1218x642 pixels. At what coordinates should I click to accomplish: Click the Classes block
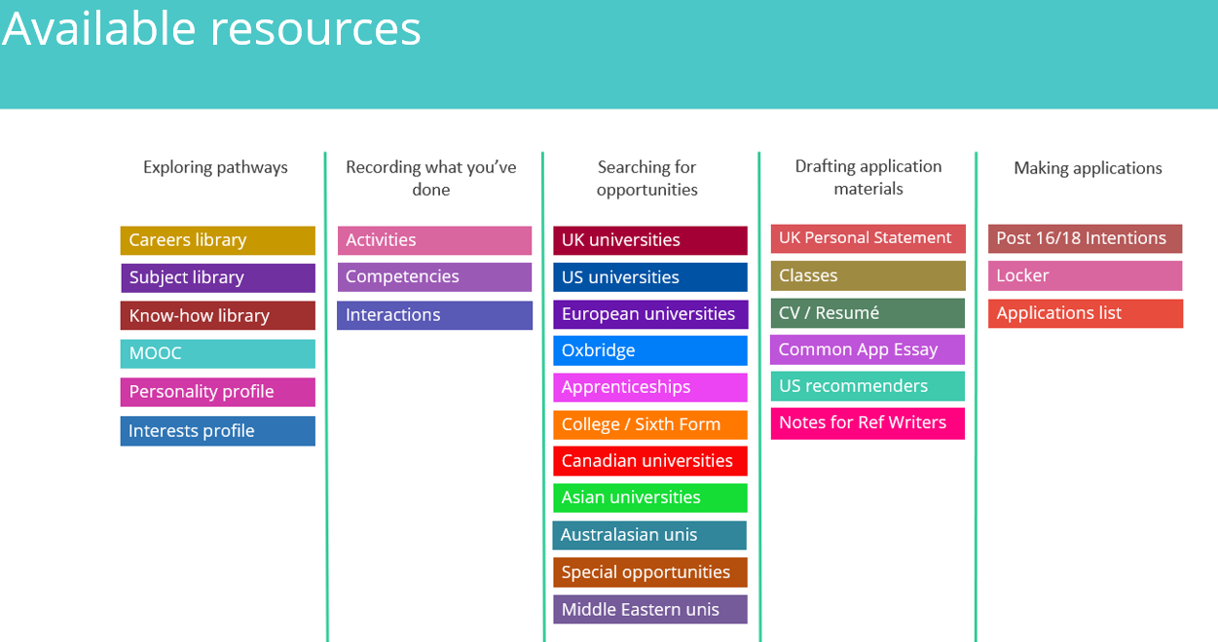click(x=868, y=275)
